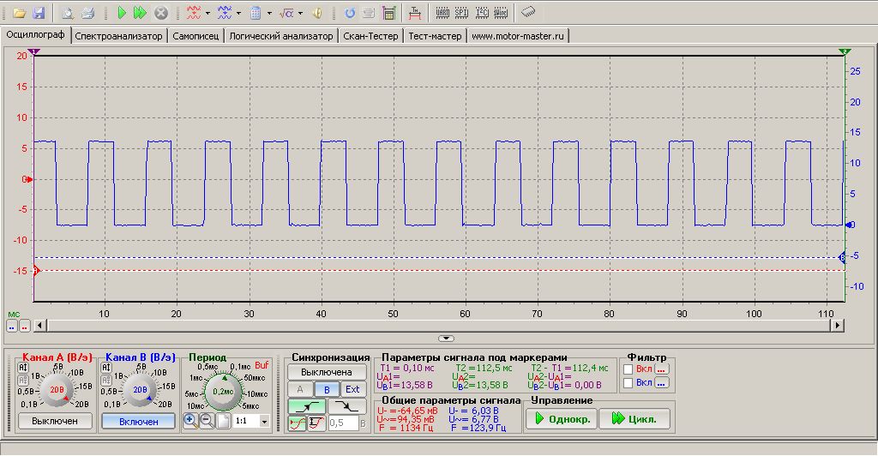This screenshot has height=456, width=878.
Task: Start cyclic capture with Цикл. button
Action: pyautogui.click(x=634, y=418)
